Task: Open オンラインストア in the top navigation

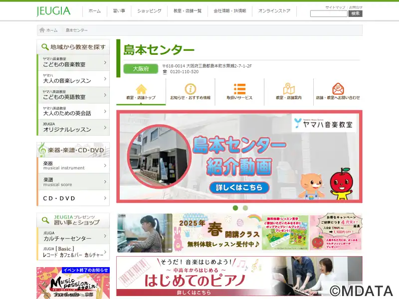Action: [274, 11]
